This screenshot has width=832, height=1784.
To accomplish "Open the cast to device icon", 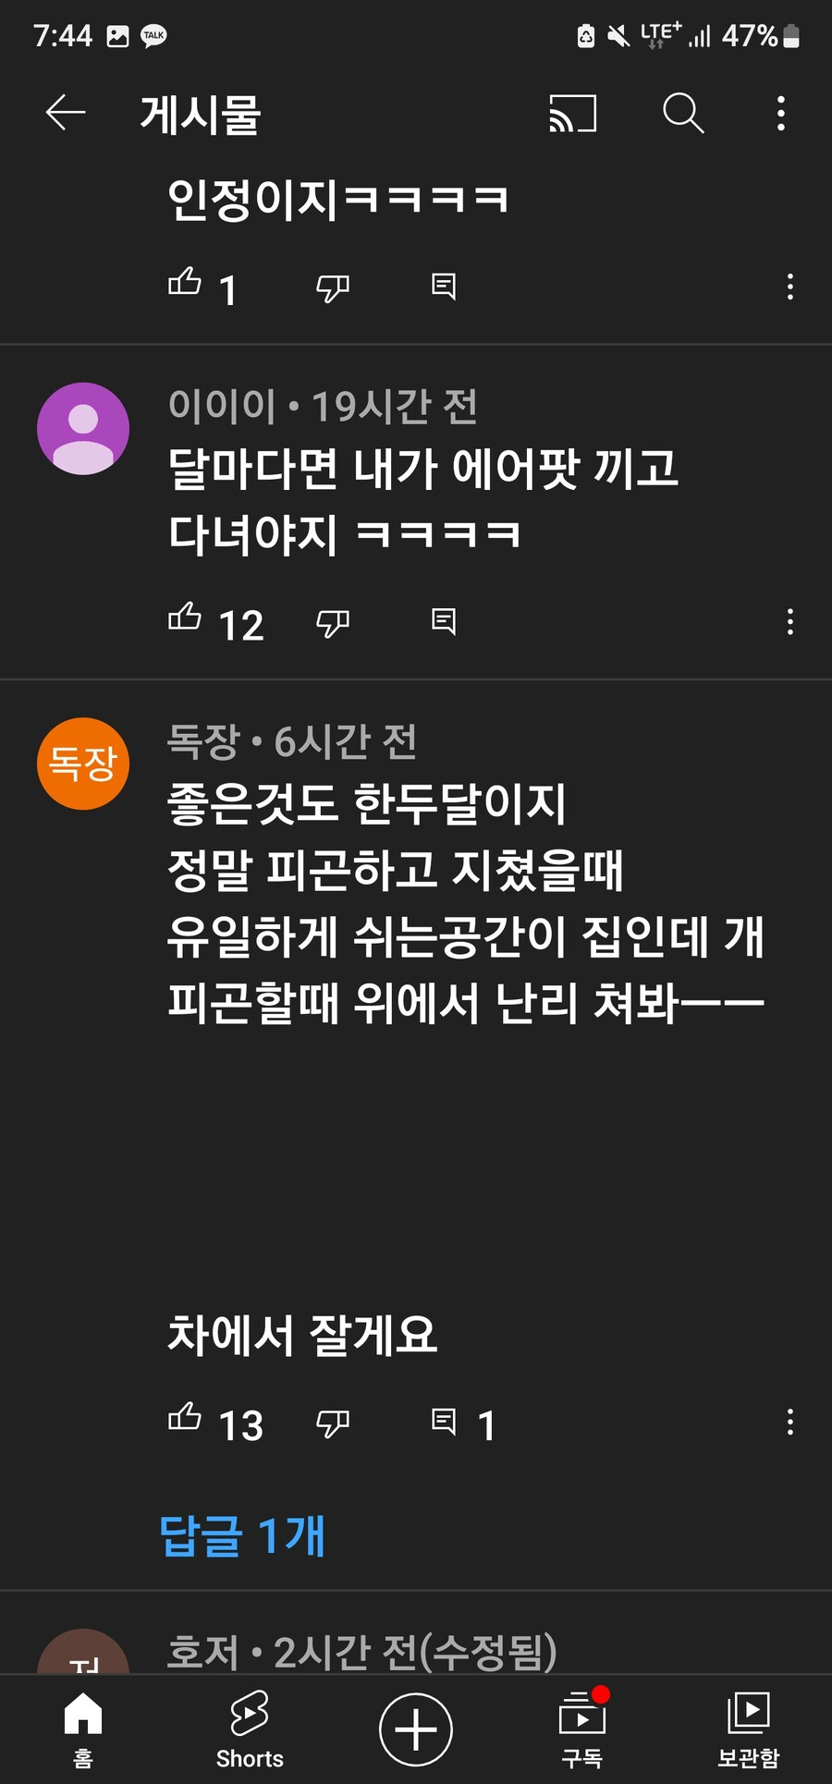I will 573,114.
